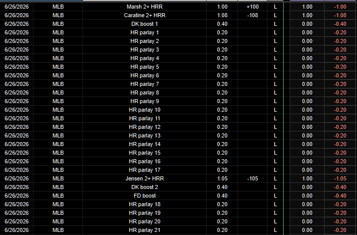This screenshot has height=235, width=357.
Task: Click the -105 odds cell
Action: pyautogui.click(x=253, y=178)
